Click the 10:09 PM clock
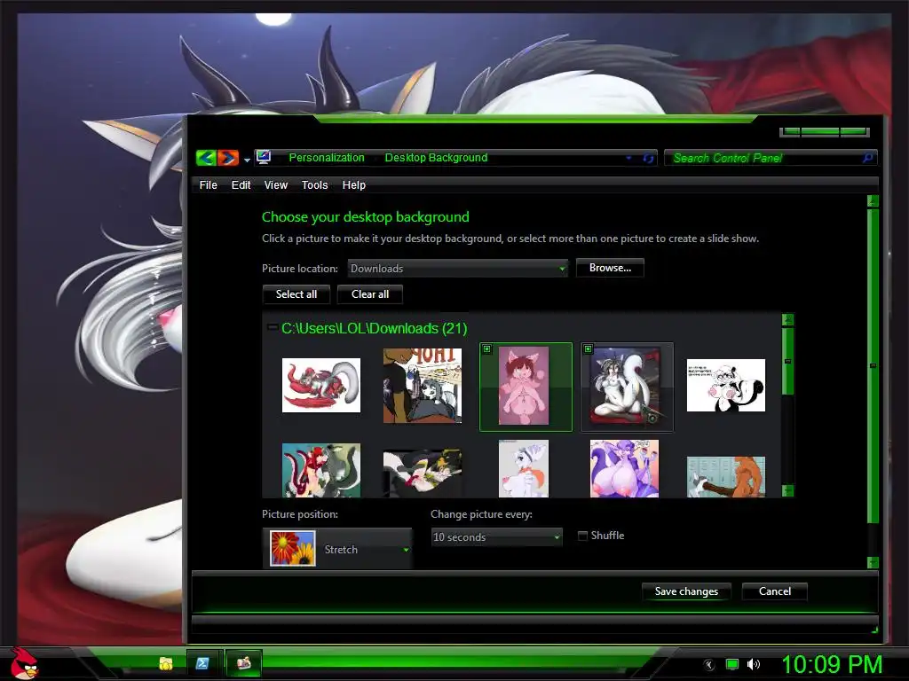The width and height of the screenshot is (909, 681). coord(832,664)
